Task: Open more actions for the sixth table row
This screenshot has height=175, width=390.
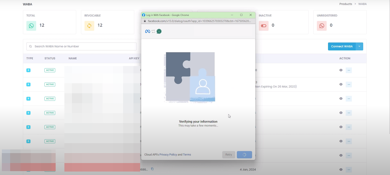Action: 349,141
